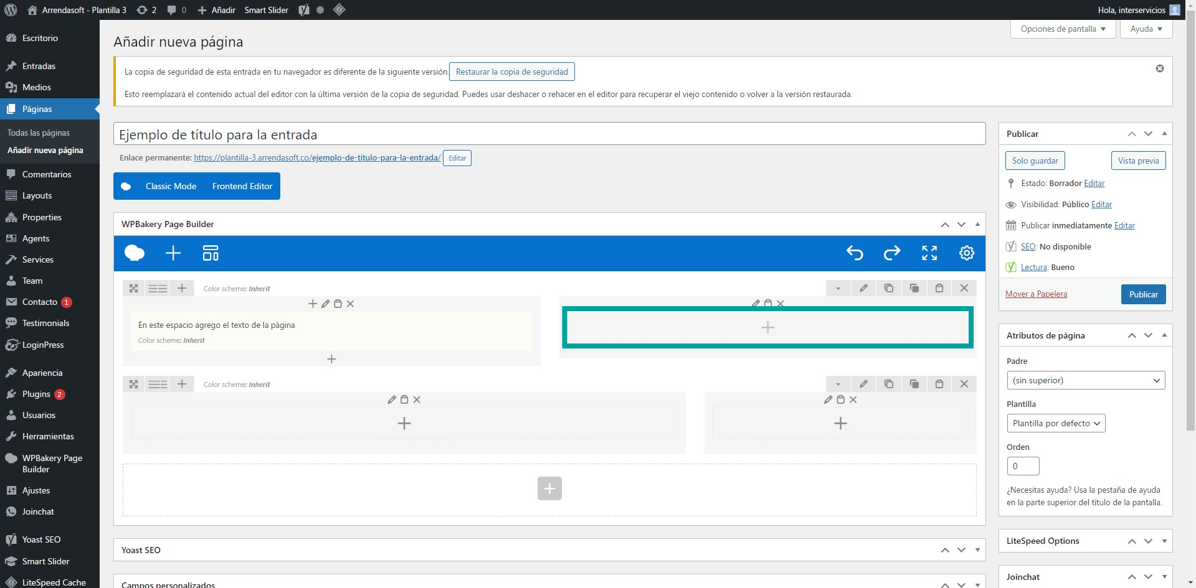
Task: Open the page permalink URL
Action: point(317,158)
